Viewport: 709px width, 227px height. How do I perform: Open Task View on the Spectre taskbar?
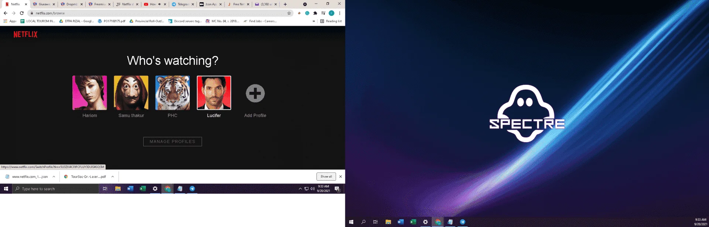click(x=376, y=222)
